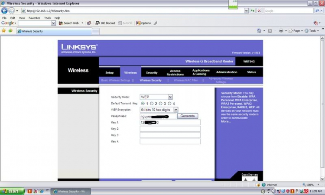Viewport: 325px width, 195px height.
Task: Click the Tools gear icon
Action: [x=306, y=31]
